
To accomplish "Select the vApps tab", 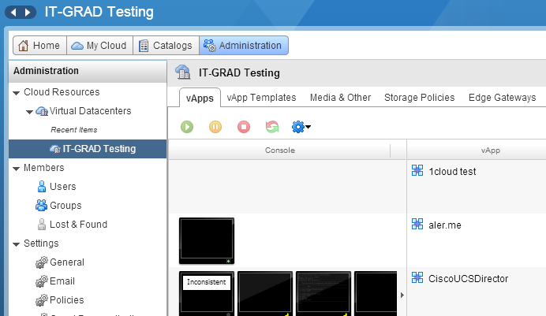I will (200, 98).
